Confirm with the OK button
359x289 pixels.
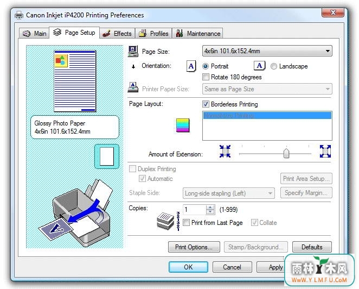coord(188,267)
